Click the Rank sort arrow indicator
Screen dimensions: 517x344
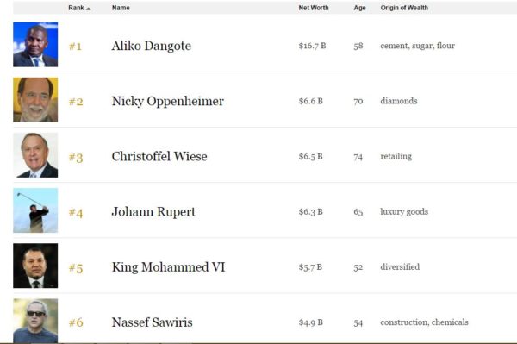pos(88,9)
